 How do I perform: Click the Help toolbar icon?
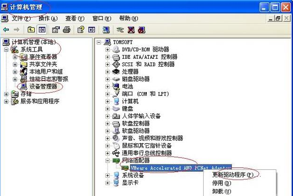(x=81, y=30)
